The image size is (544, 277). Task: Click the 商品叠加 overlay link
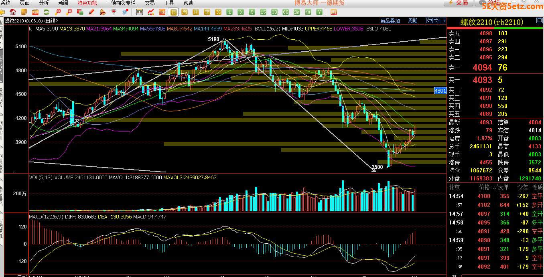390,21
